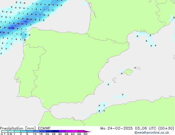Pick the magenta swatch between 45 and 50

coord(81,131)
